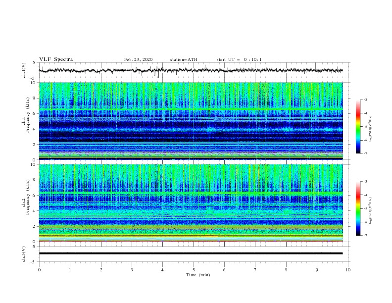392x303 pixels.
Task: Click the "0" tick on the time axis
Action: click(39, 270)
